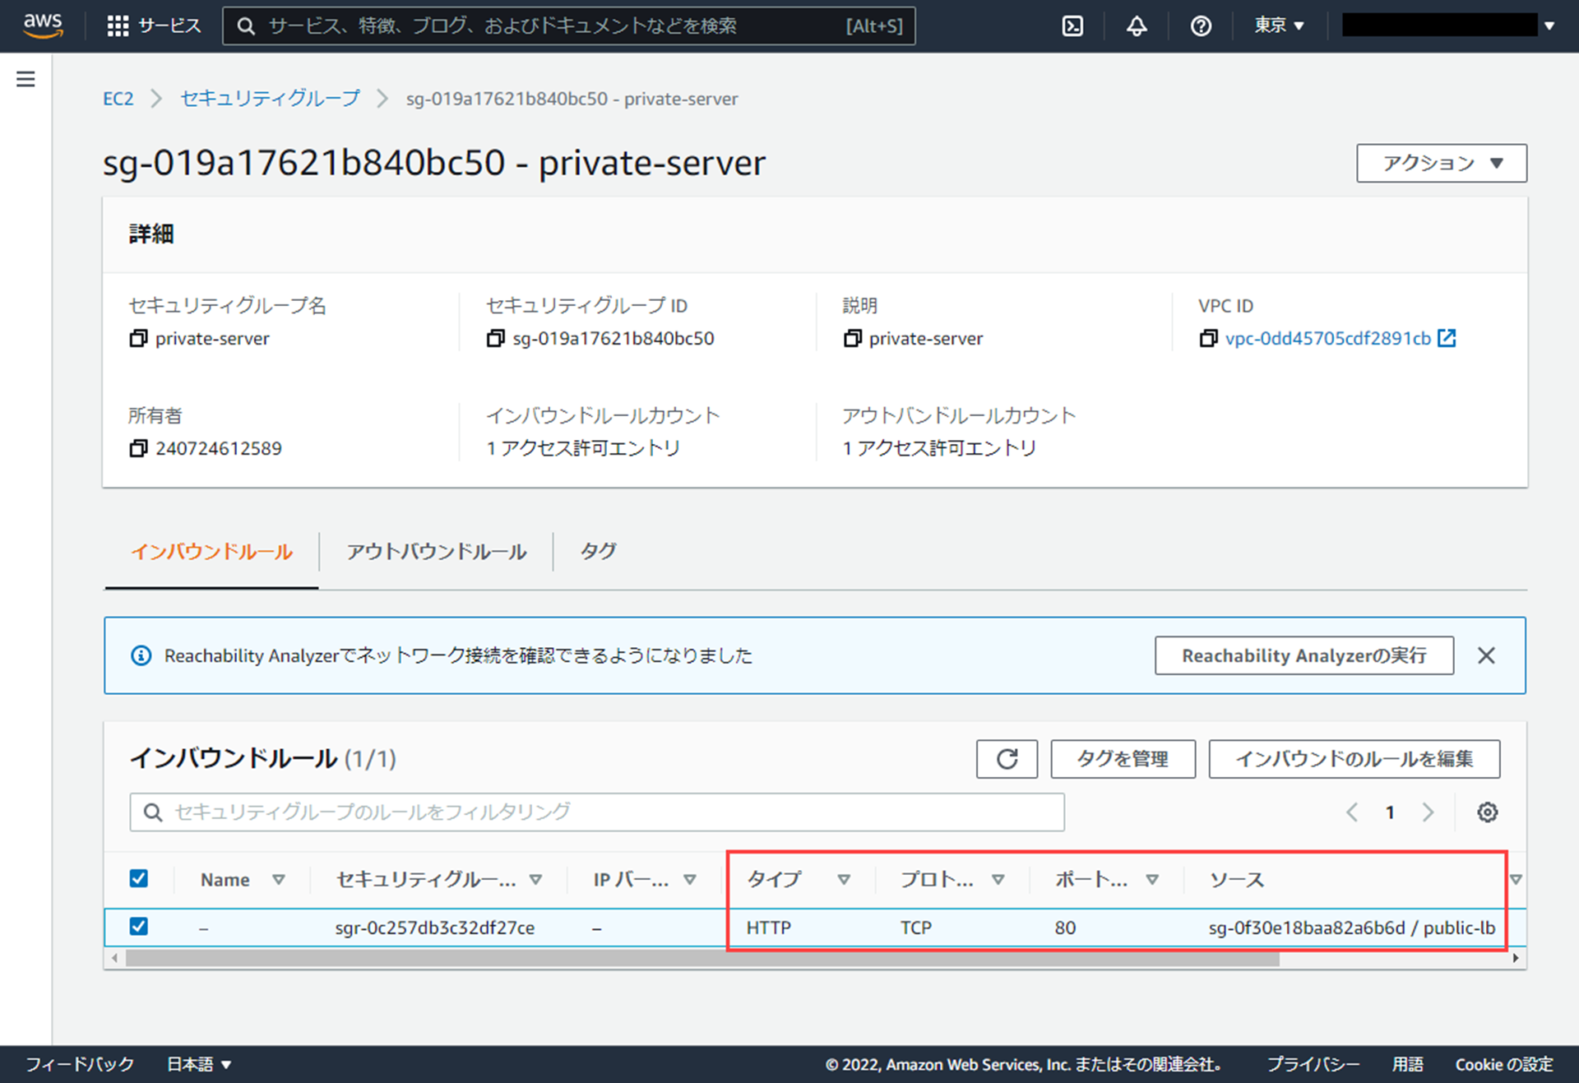The height and width of the screenshot is (1083, 1579).
Task: Toggle the select-all rules header checkbox
Action: click(139, 878)
